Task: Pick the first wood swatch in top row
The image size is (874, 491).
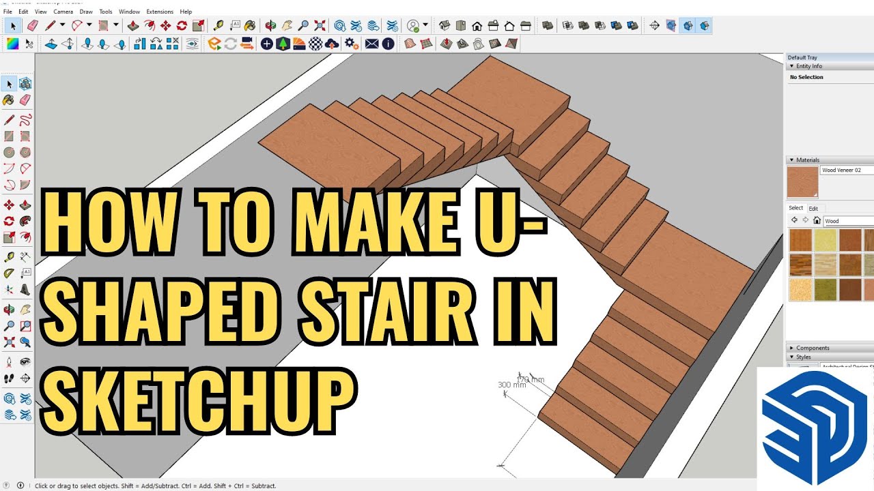Action: [x=800, y=240]
